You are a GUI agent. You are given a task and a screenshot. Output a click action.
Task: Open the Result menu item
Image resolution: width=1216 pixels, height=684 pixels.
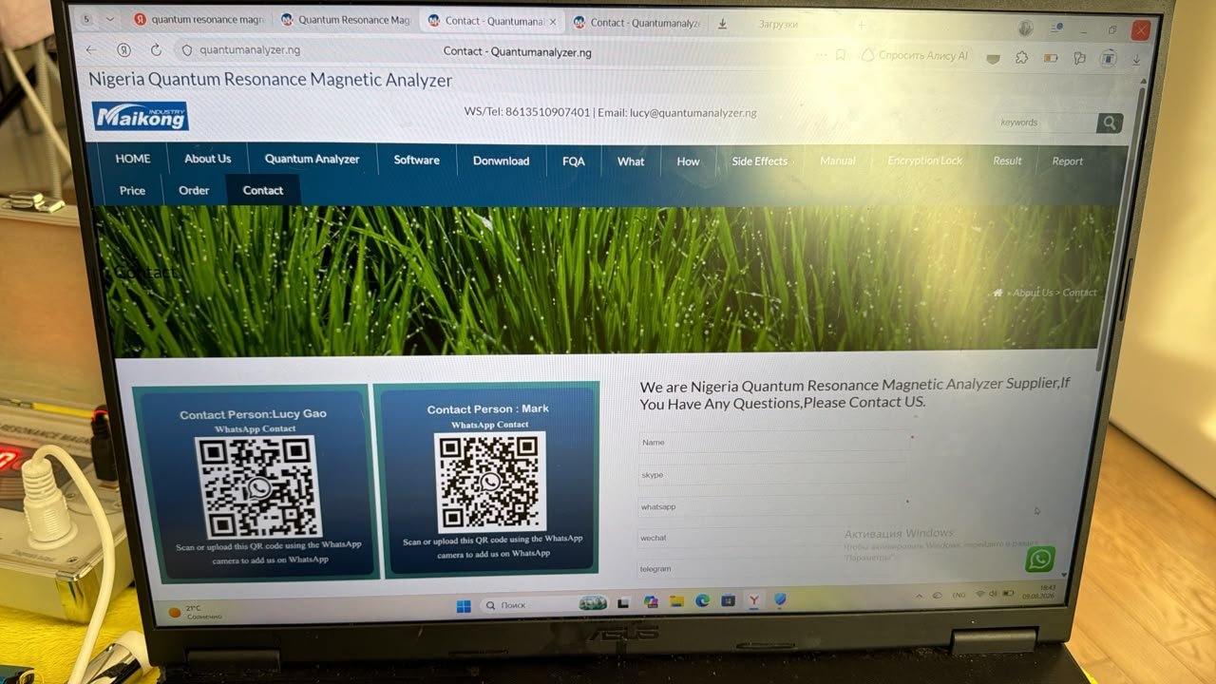(x=1007, y=161)
